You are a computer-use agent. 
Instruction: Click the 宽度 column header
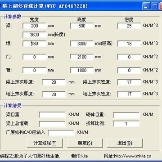(x=34, y=20)
